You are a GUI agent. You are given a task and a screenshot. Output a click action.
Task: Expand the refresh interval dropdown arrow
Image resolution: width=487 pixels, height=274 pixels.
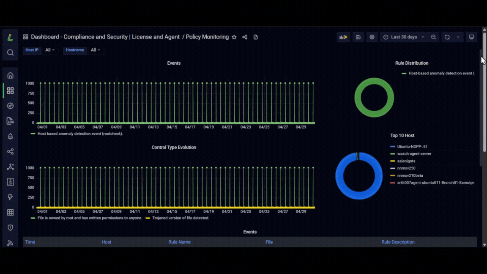(x=458, y=37)
